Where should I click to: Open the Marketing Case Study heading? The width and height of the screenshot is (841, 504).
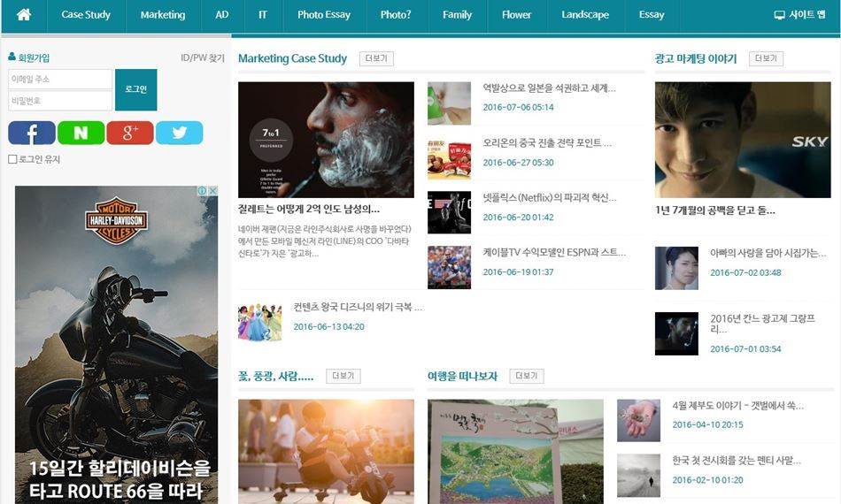(292, 58)
